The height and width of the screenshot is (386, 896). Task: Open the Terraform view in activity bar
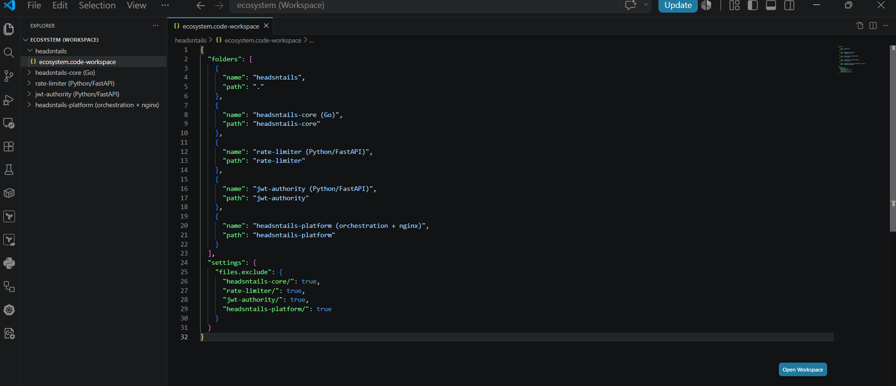tap(9, 217)
